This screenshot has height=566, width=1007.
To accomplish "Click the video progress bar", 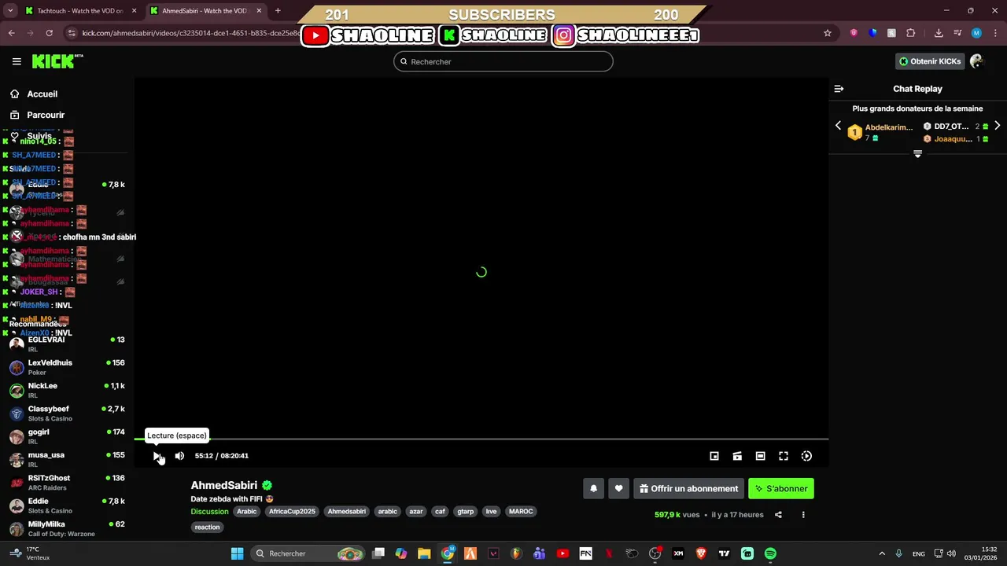I will [x=481, y=439].
